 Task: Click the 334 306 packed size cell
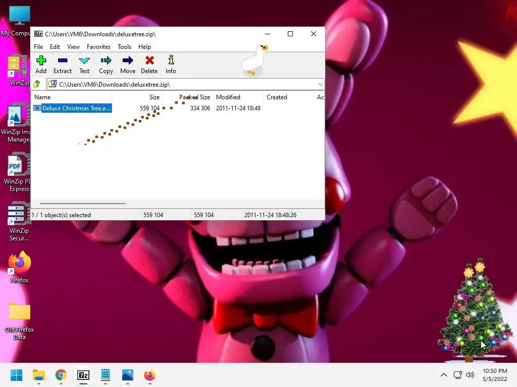click(200, 108)
